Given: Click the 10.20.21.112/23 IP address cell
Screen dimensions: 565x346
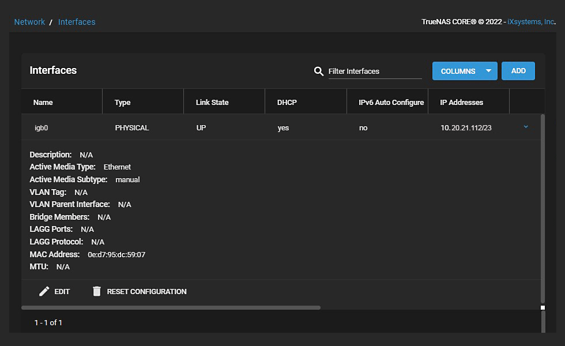Looking at the screenshot, I should 466,128.
